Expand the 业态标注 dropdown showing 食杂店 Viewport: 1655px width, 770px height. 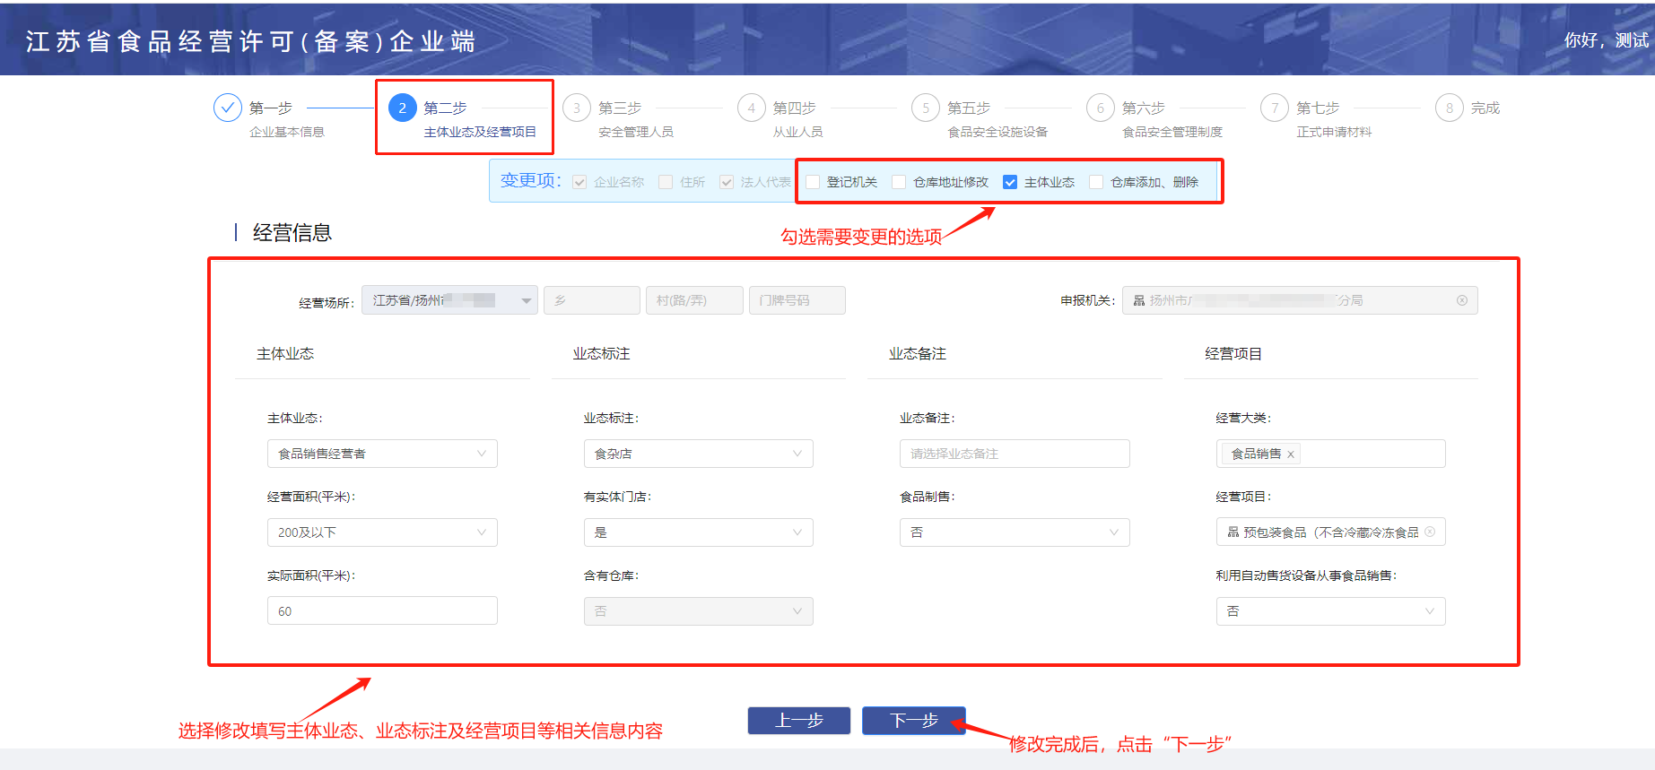[698, 454]
